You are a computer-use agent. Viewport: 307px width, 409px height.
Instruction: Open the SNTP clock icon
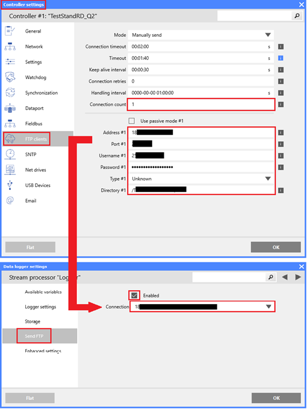pyautogui.click(x=10, y=154)
